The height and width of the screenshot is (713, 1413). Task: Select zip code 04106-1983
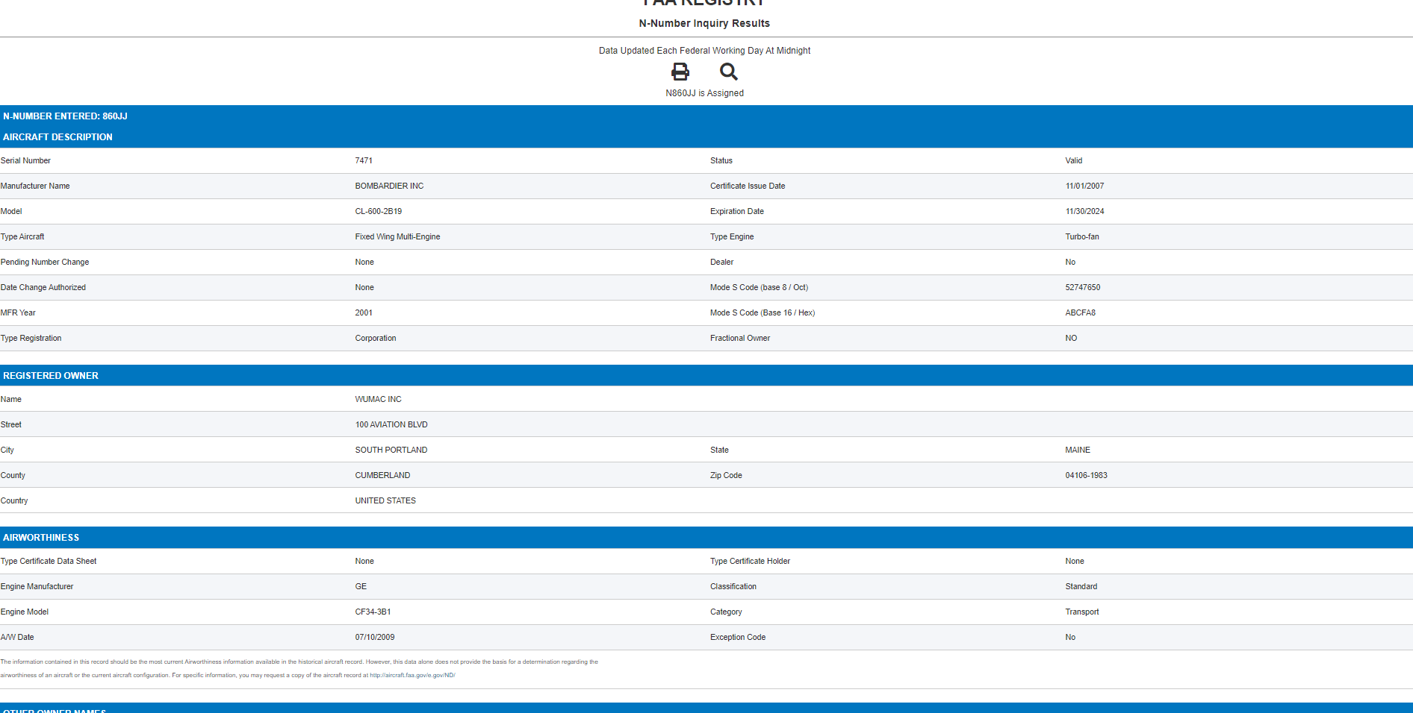coord(1086,475)
